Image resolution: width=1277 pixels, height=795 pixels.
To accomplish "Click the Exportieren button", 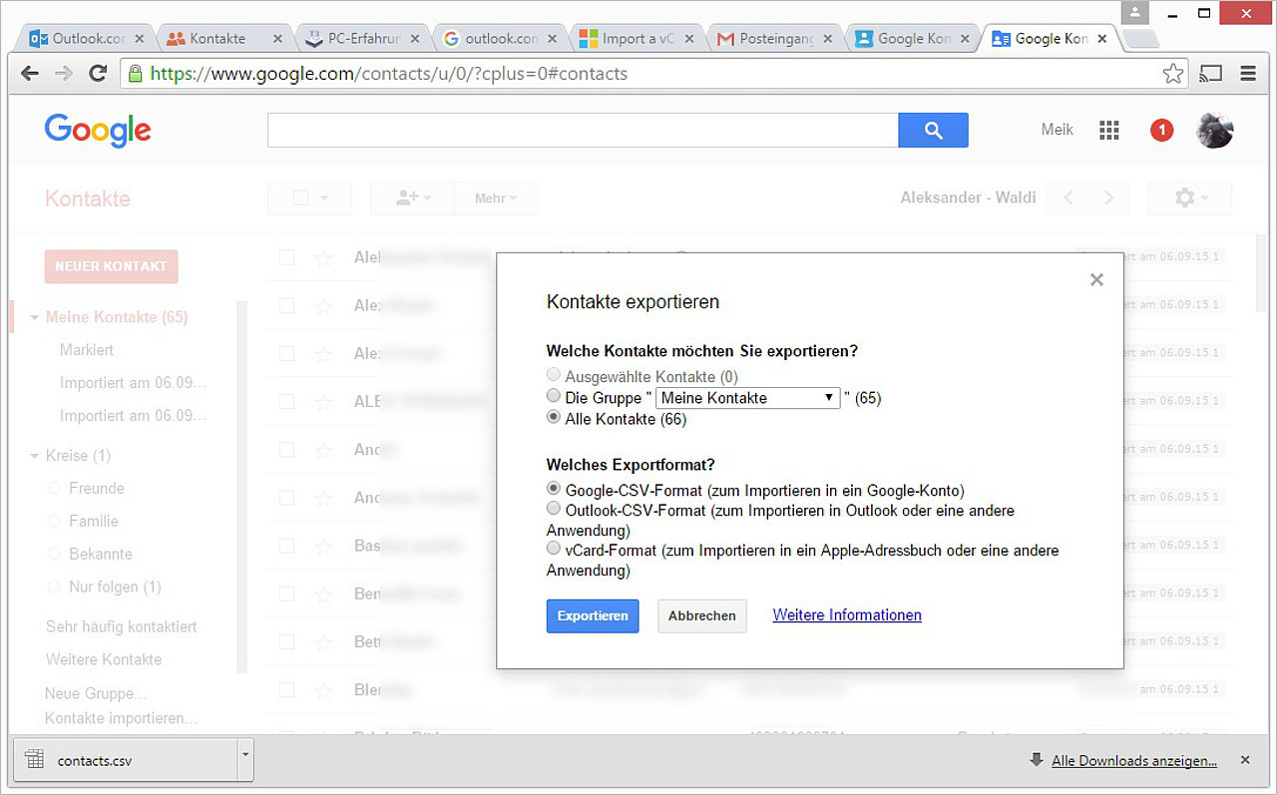I will point(593,615).
